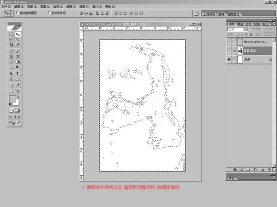Screen dimensions: 277x207
Task: Open the 图像 (Image) menu
Action: [x=30, y=7]
